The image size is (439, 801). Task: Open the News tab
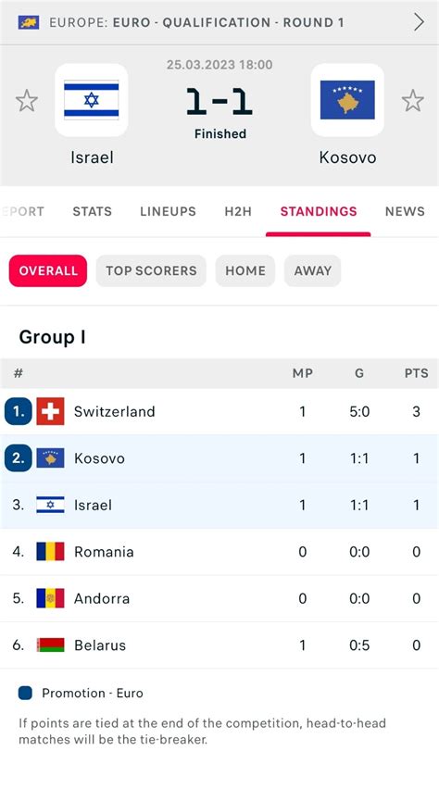[x=405, y=211]
